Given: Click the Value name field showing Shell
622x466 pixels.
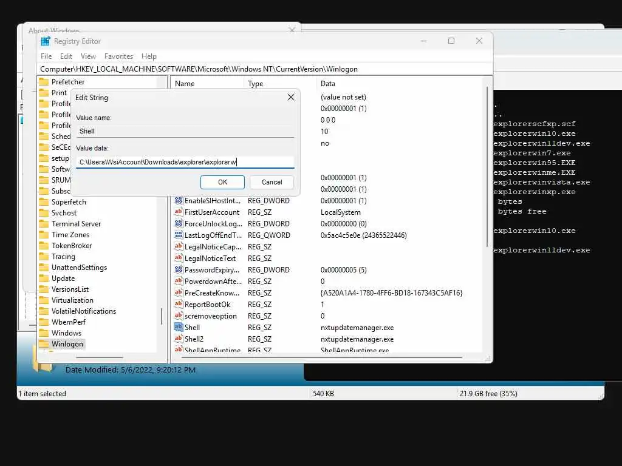Looking at the screenshot, I should [x=185, y=131].
